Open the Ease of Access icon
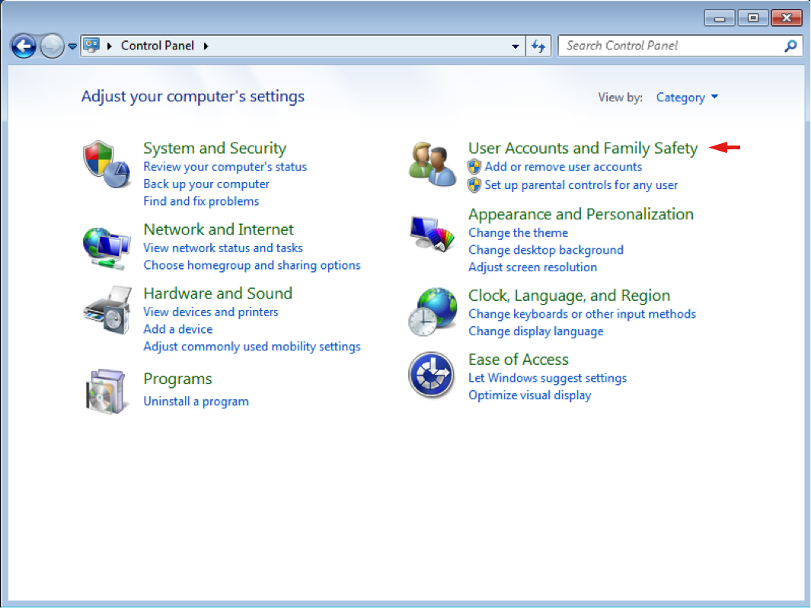This screenshot has width=811, height=608. pos(431,375)
